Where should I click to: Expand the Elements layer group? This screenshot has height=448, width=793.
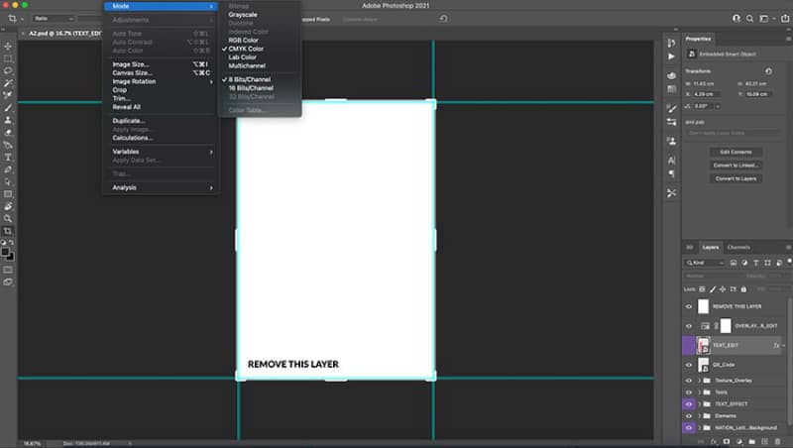(x=700, y=416)
